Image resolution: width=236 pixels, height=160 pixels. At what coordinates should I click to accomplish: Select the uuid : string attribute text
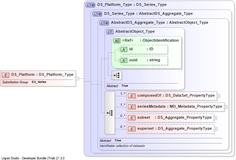(x=144, y=60)
